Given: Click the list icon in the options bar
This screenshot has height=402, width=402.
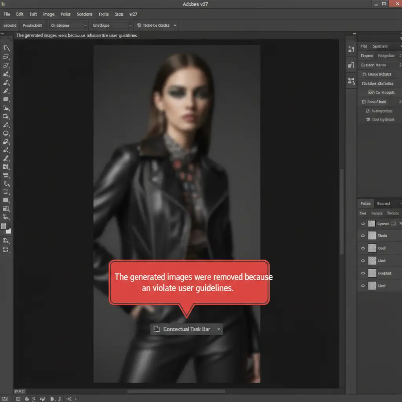Looking at the screenshot, I should pyautogui.click(x=139, y=25).
